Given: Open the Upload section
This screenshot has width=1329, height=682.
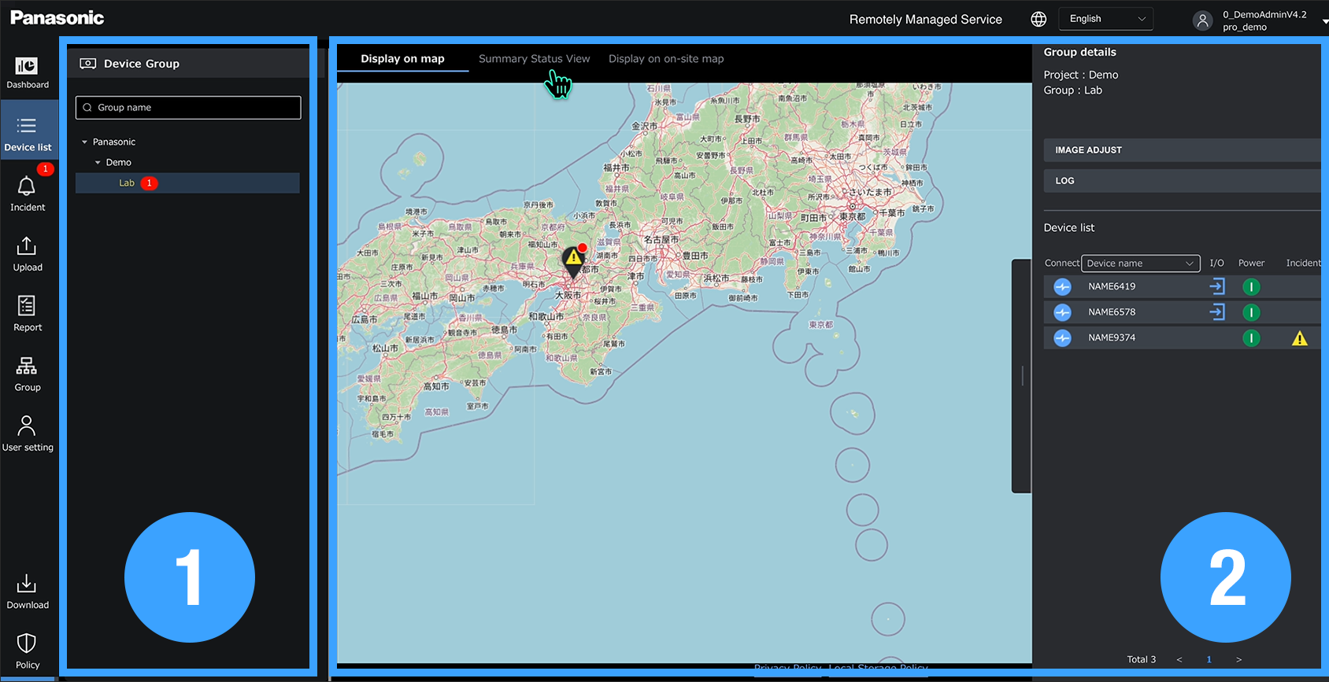Looking at the screenshot, I should click(27, 247).
